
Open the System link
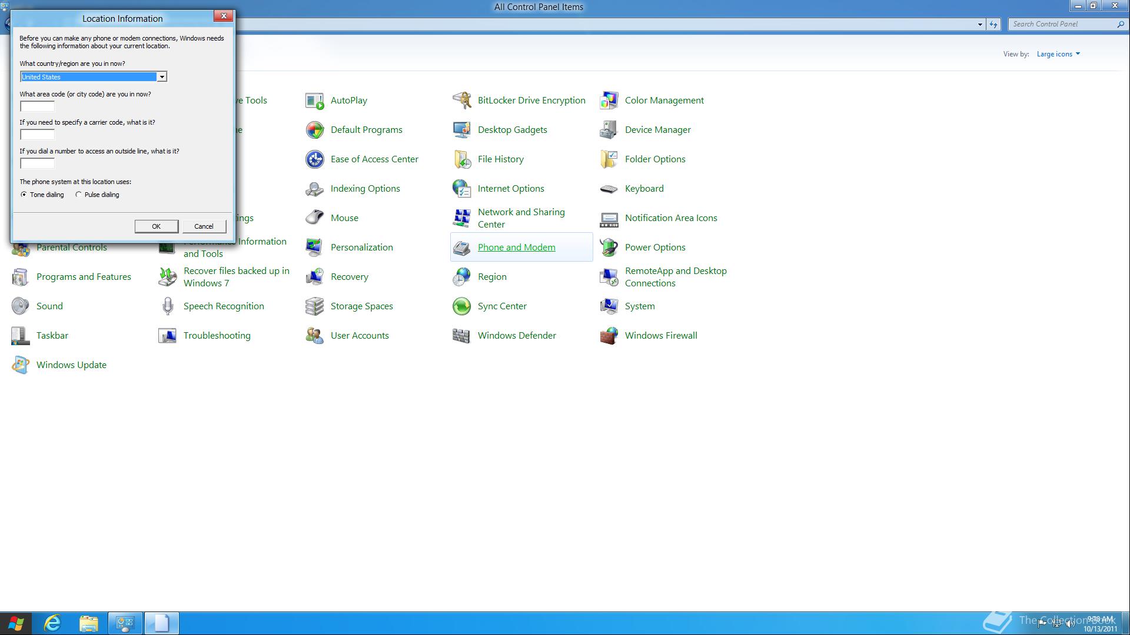coord(640,306)
